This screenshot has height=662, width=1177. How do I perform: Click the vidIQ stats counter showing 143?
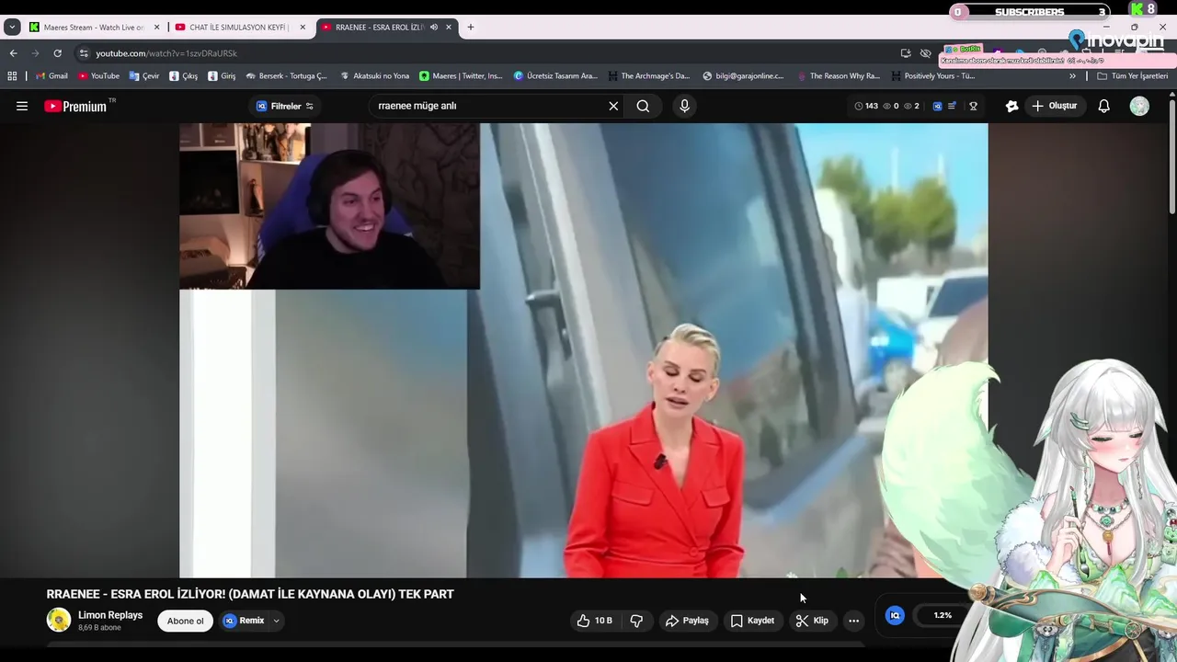pos(866,106)
